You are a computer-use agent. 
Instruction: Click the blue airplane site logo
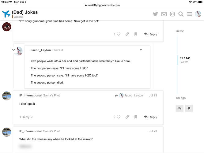tap(6, 14)
